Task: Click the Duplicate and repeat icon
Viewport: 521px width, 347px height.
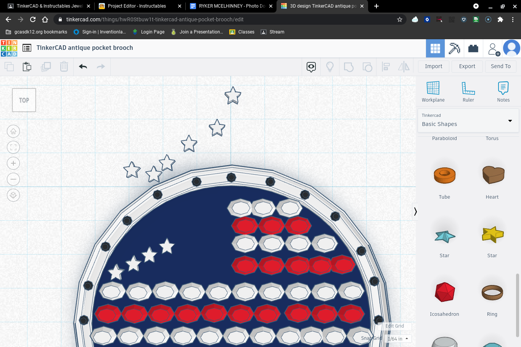Action: (46, 67)
